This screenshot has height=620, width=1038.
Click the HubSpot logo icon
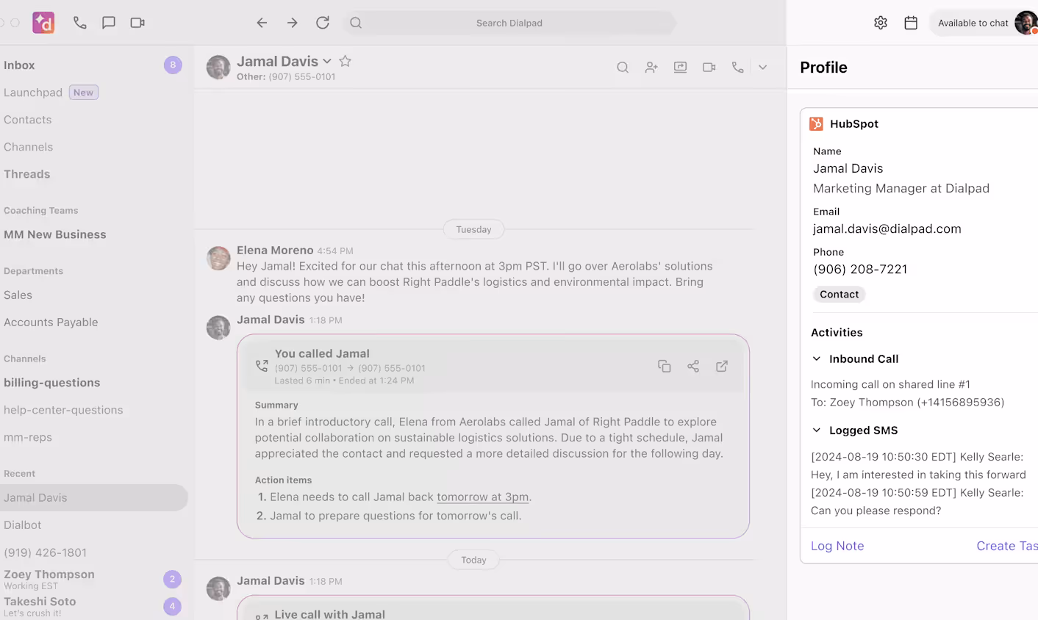click(816, 124)
